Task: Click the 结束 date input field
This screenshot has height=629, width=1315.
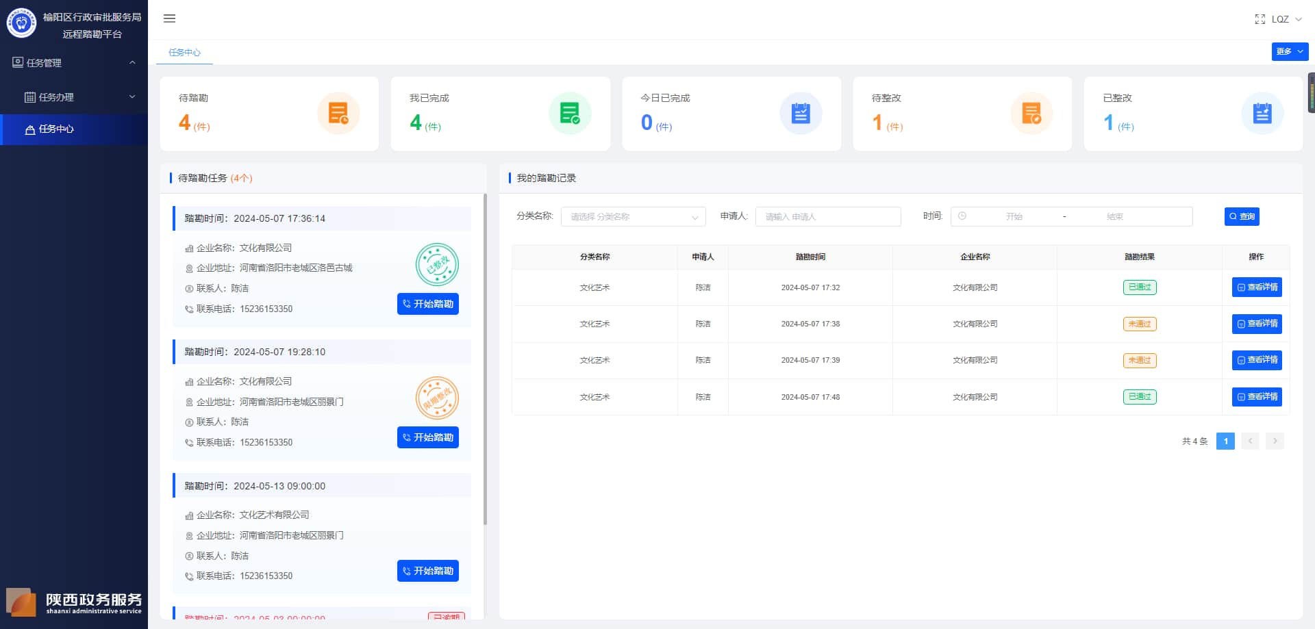Action: click(1114, 216)
